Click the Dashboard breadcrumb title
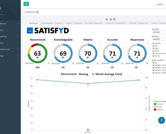 [x=30, y=12]
